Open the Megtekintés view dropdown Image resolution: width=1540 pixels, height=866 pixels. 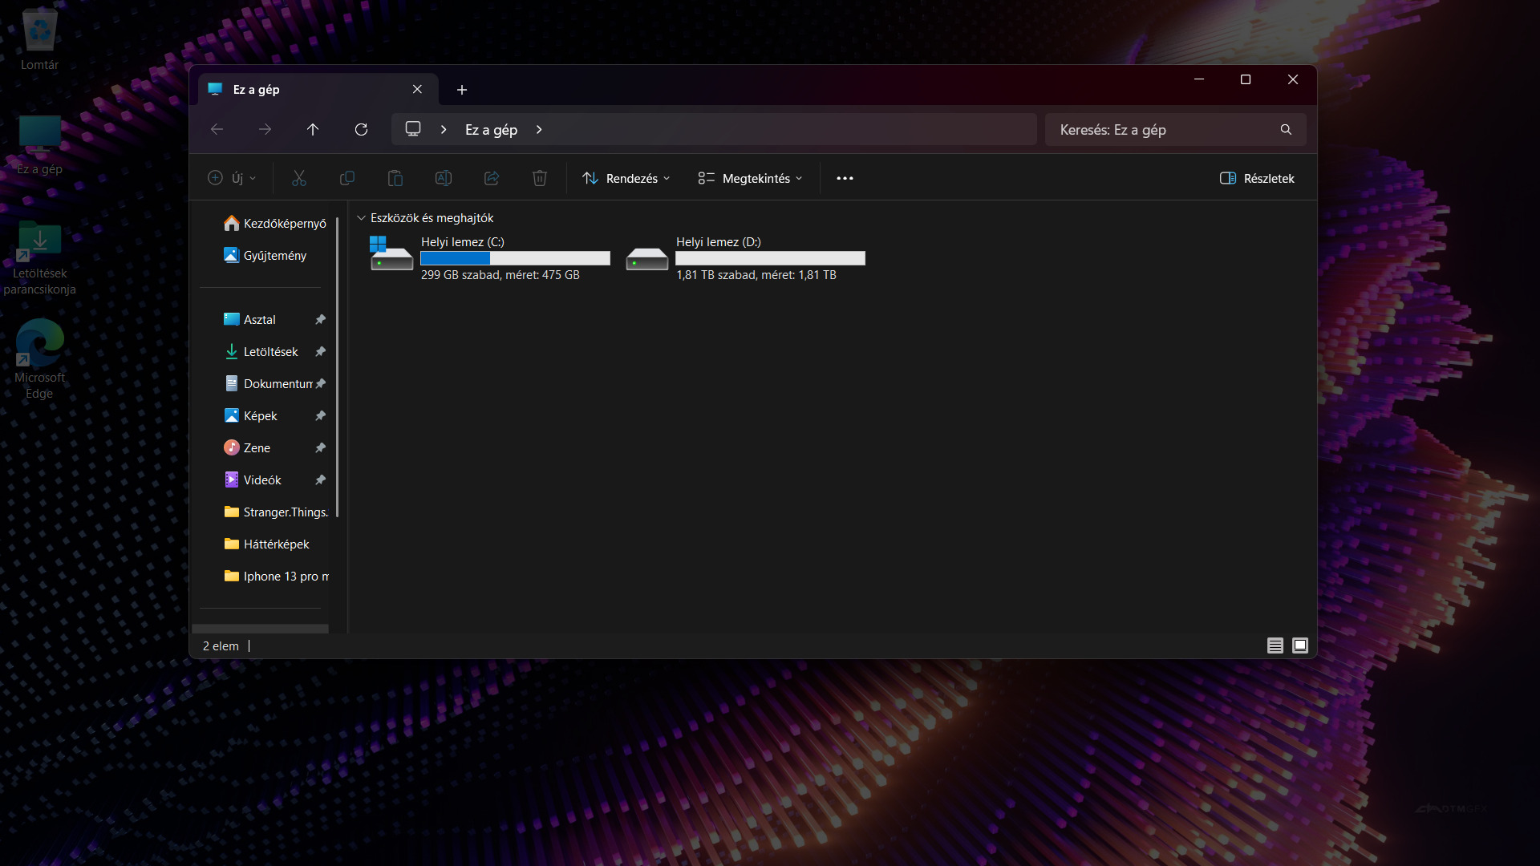click(x=750, y=178)
